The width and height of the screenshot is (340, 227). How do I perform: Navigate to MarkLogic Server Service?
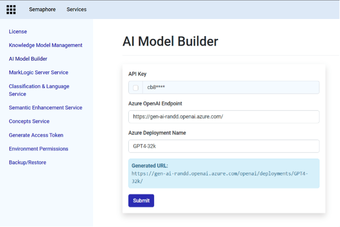[x=38, y=72]
